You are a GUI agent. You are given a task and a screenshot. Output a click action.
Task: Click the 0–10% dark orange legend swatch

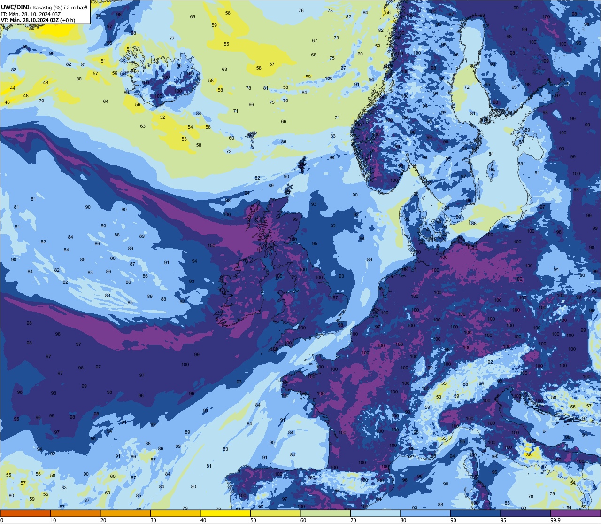pos(25,513)
